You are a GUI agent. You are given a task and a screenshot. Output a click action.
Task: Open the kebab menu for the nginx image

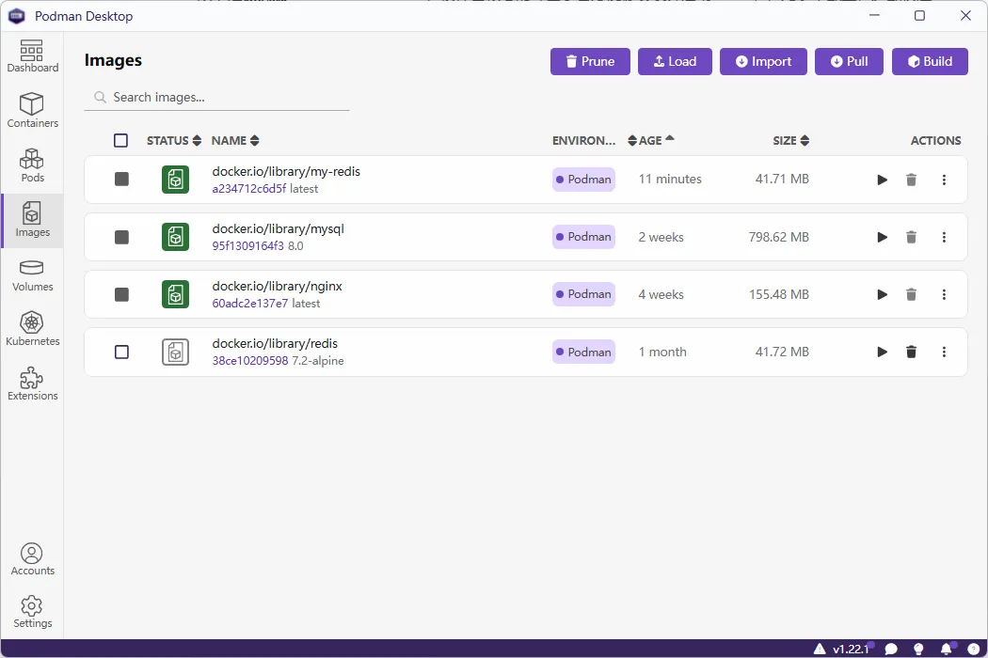pos(944,294)
